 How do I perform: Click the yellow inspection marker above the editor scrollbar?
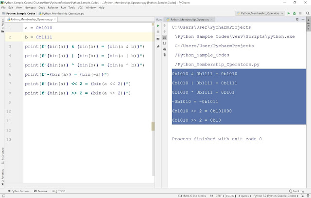[x=153, y=24]
